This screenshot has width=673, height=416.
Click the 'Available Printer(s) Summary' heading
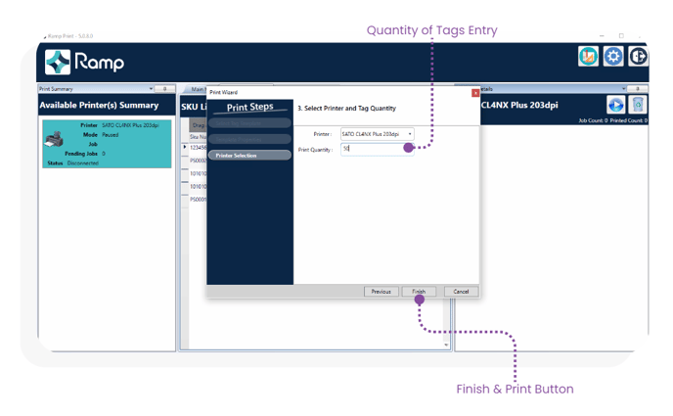[x=99, y=105]
